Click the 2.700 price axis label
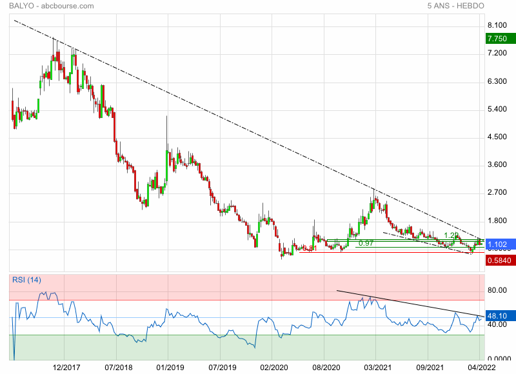The image size is (516, 374). tap(497, 192)
